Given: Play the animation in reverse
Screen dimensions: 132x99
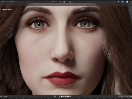Looking at the screenshot, I should coord(64,97).
